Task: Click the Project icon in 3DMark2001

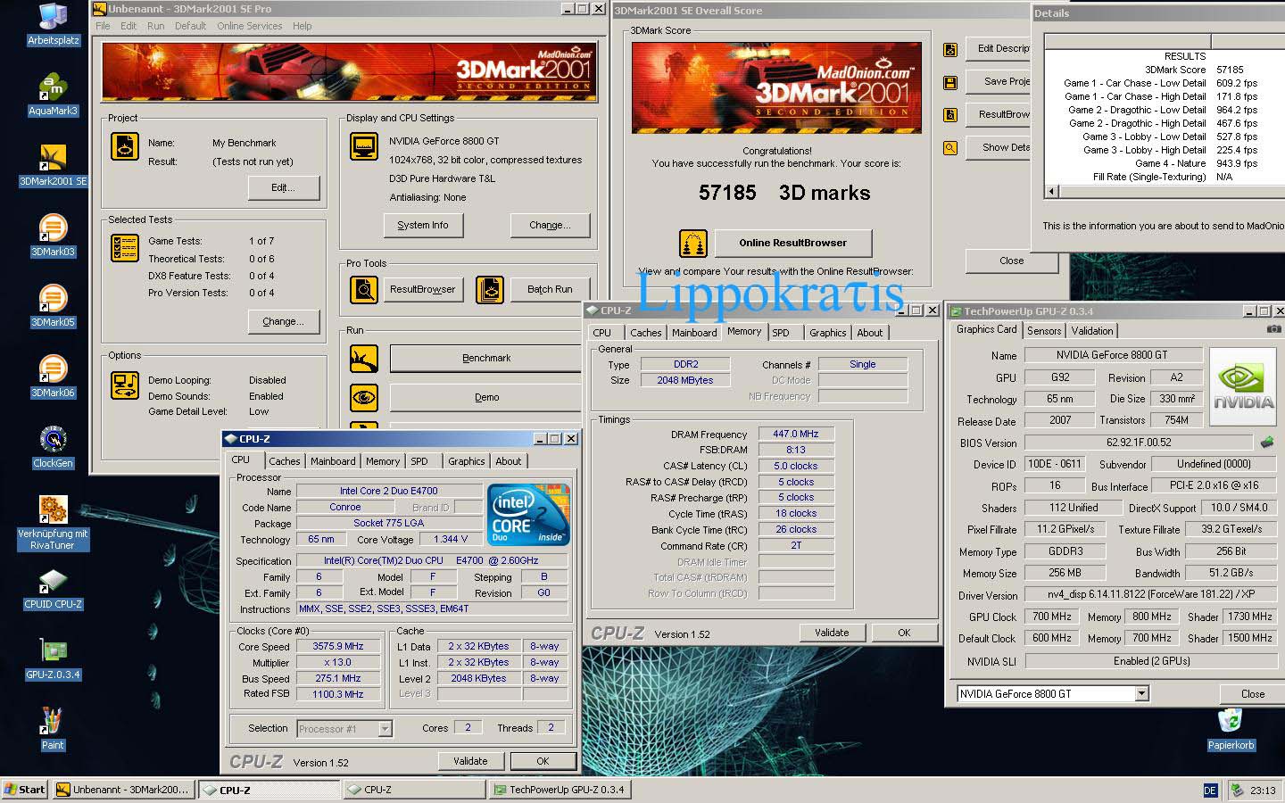Action: click(x=124, y=146)
